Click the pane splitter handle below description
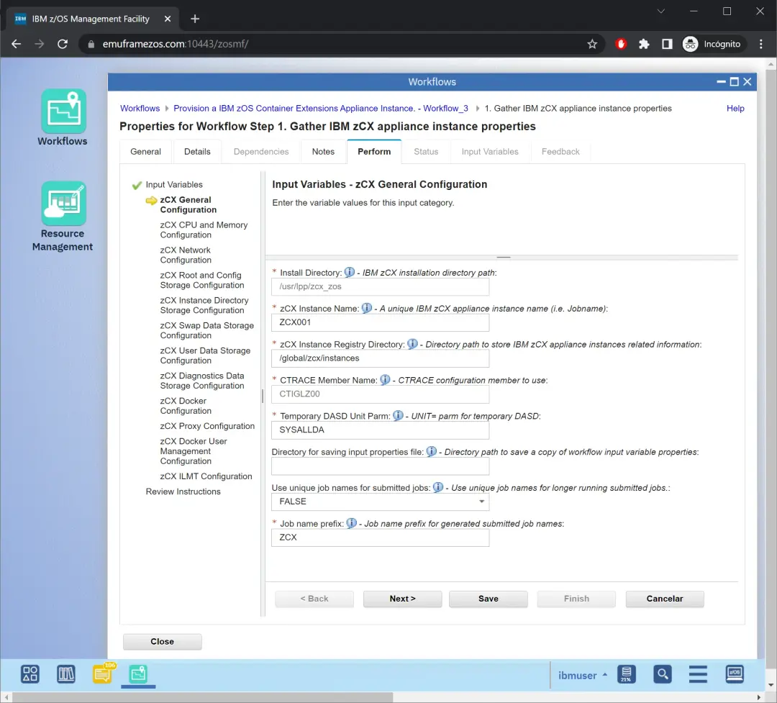The image size is (777, 703). pos(503,258)
